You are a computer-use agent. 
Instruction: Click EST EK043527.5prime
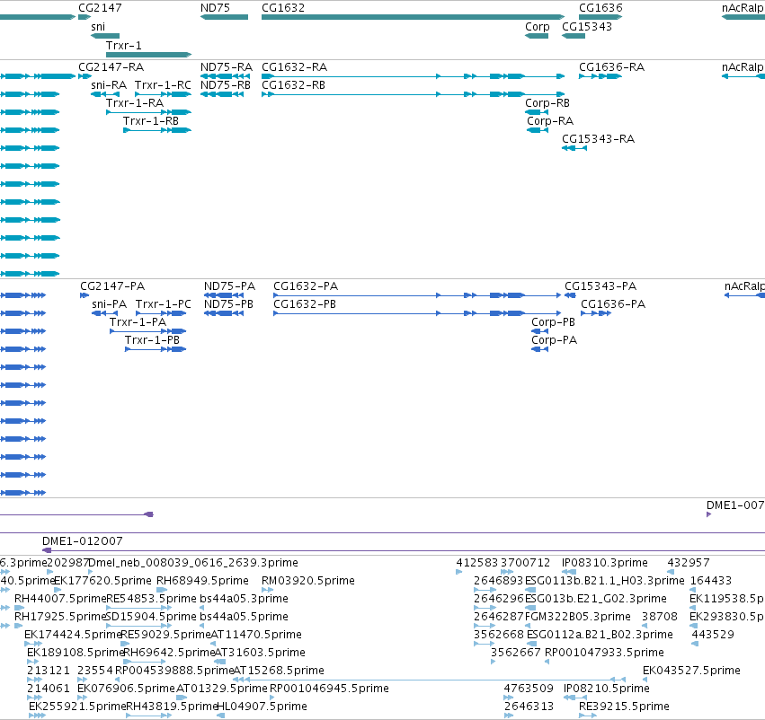click(x=691, y=671)
